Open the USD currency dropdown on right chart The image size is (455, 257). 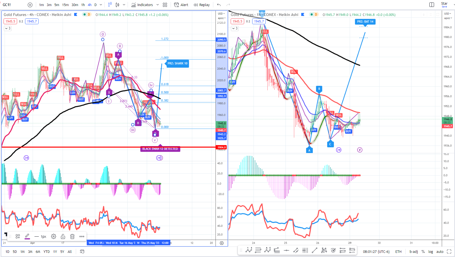(x=448, y=13)
